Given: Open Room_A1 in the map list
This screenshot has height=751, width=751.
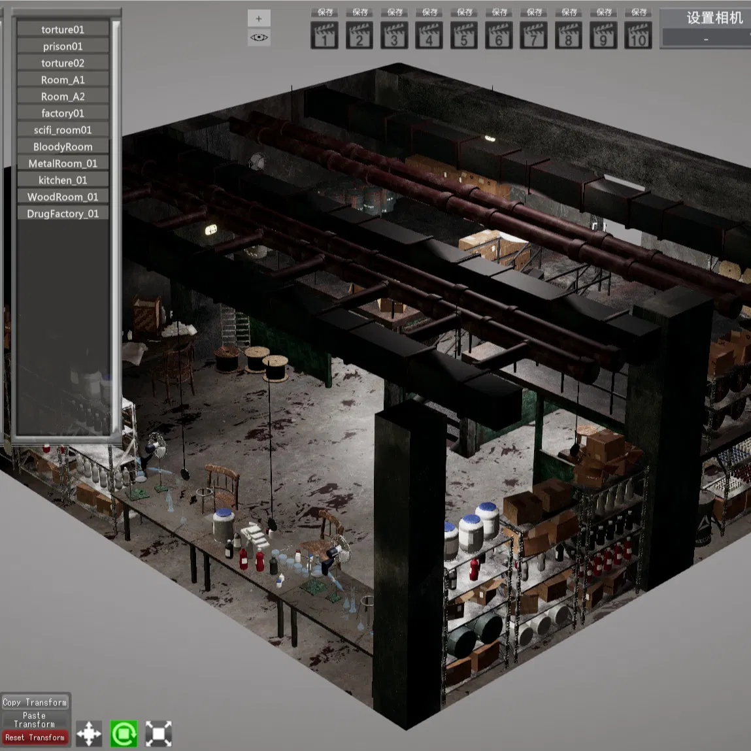Looking at the screenshot, I should tap(63, 80).
